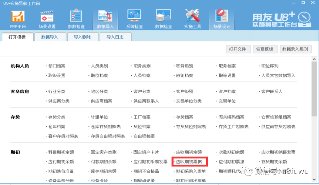Open the 职位序列 template

270,66
